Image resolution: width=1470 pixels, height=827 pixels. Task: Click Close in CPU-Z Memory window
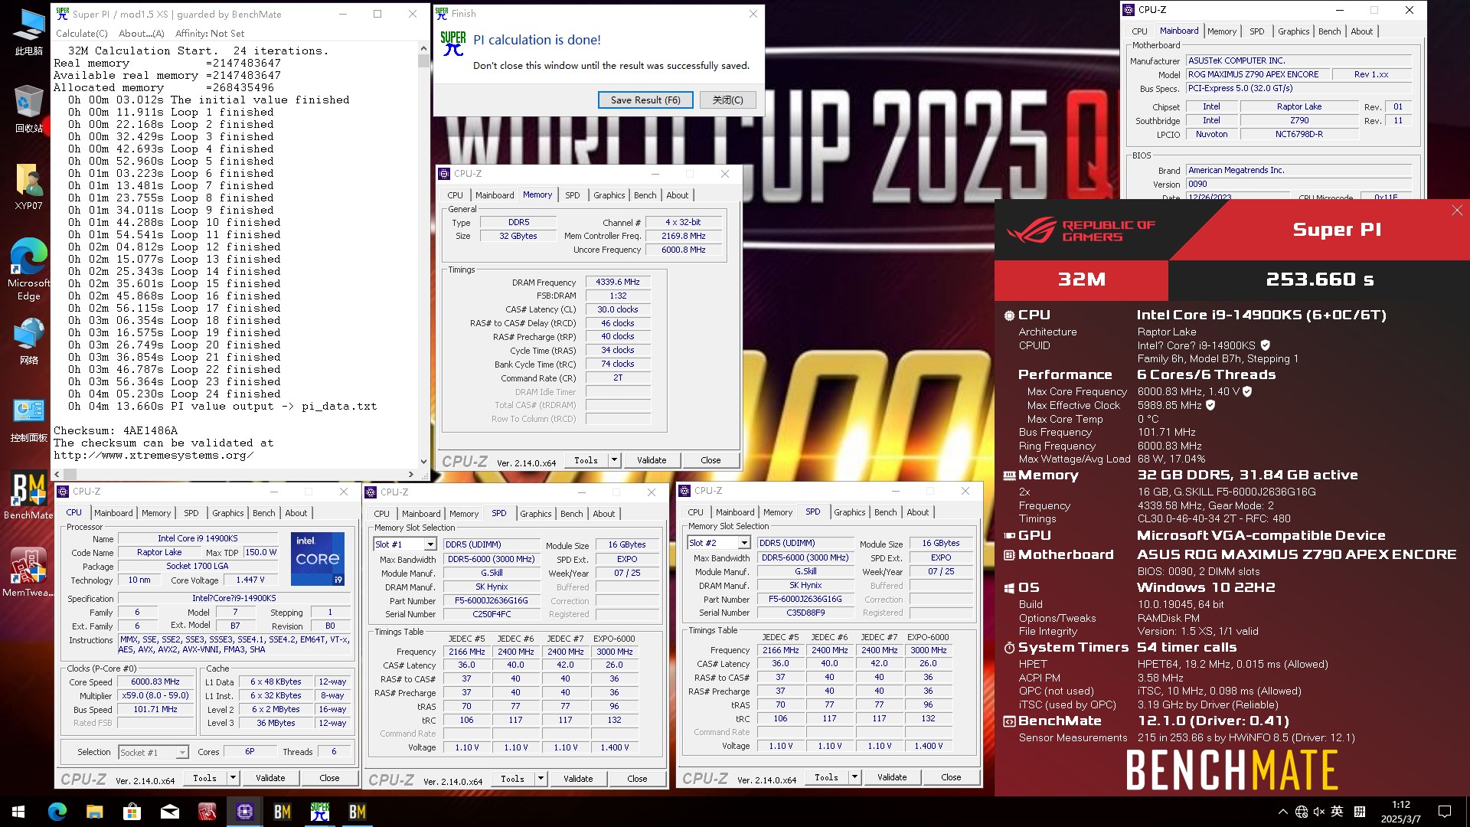point(710,460)
